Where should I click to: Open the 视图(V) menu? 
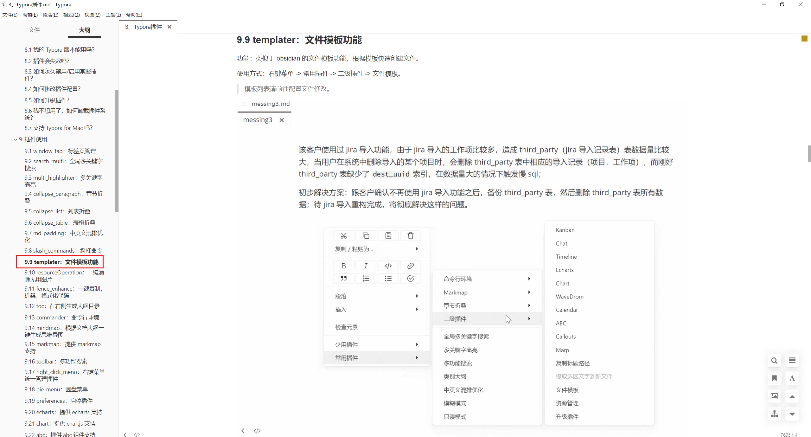[x=93, y=15]
